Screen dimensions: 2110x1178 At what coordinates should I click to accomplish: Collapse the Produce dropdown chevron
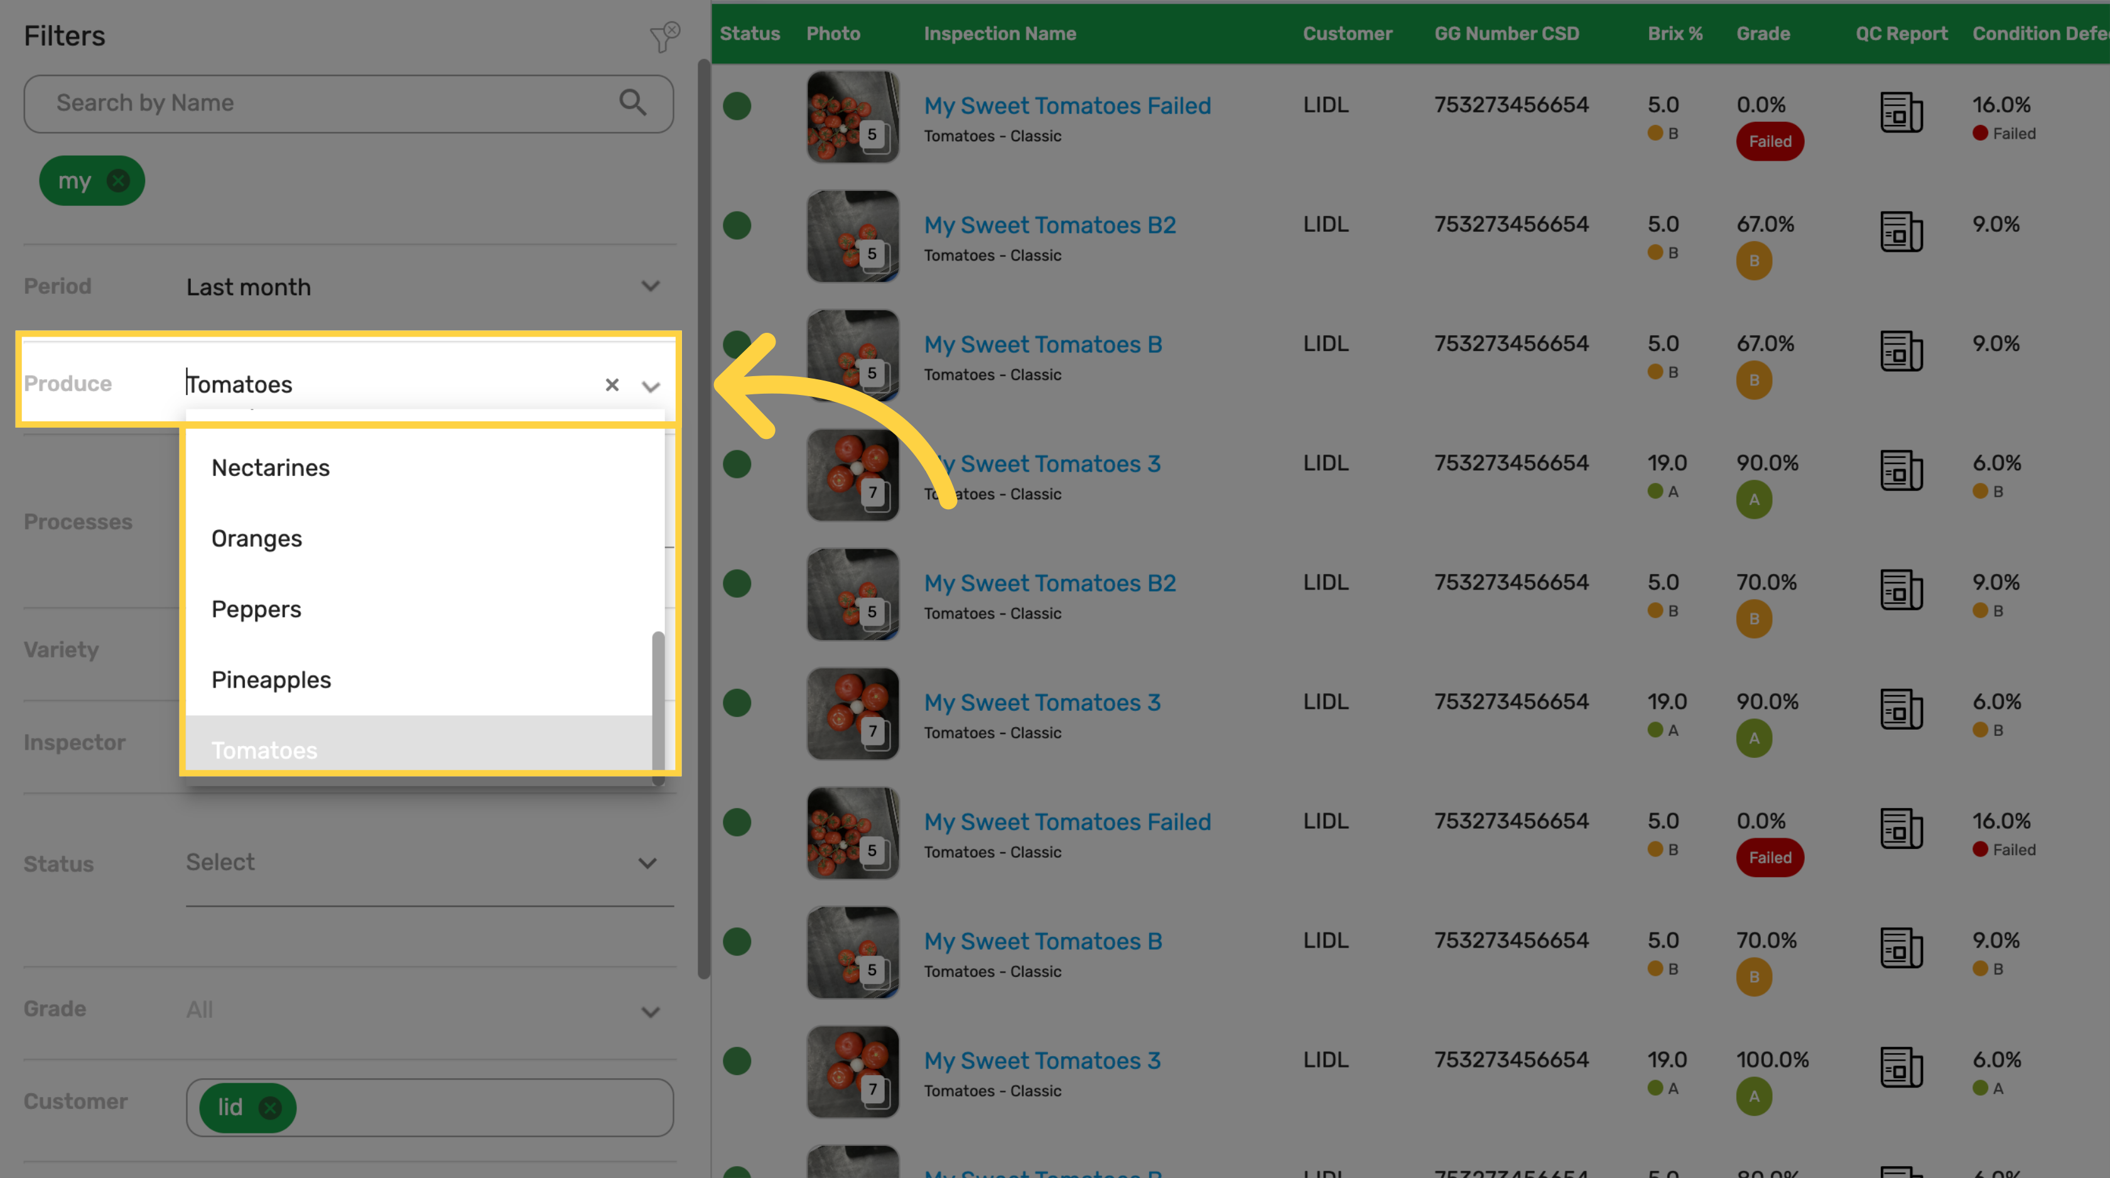651,386
